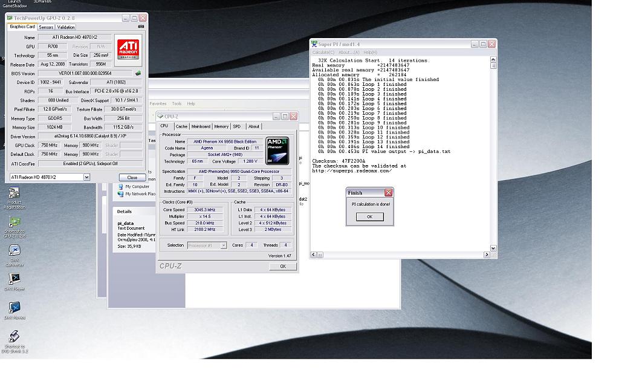Open the Cache tab in CPU-Z
This screenshot has width=619, height=387.
(181, 126)
